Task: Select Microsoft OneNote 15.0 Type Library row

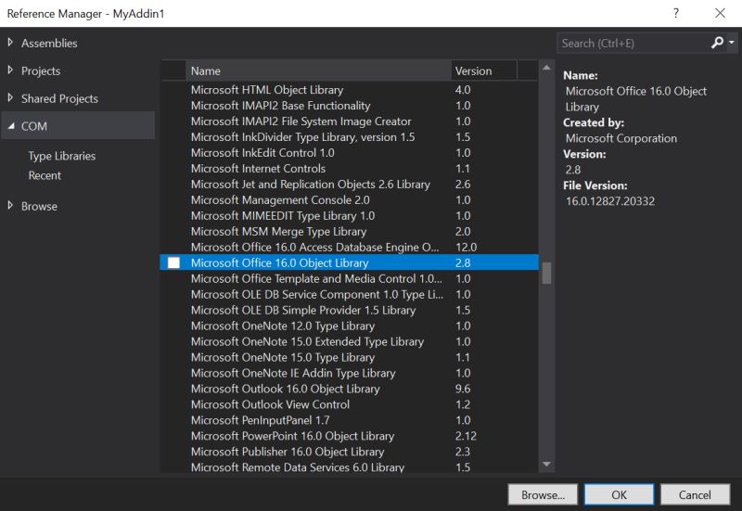Action: coord(350,357)
